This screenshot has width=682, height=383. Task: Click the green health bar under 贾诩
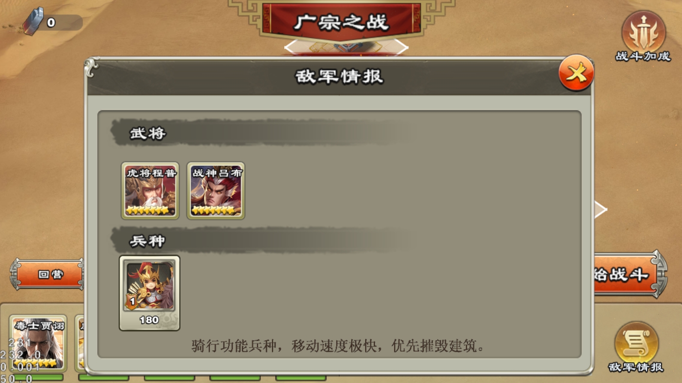[x=39, y=377]
